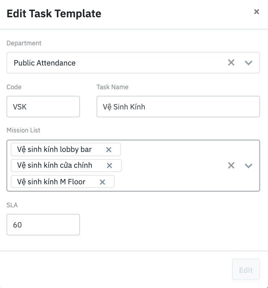Click the Task Name field Vệ Sinh Kính

click(x=178, y=107)
